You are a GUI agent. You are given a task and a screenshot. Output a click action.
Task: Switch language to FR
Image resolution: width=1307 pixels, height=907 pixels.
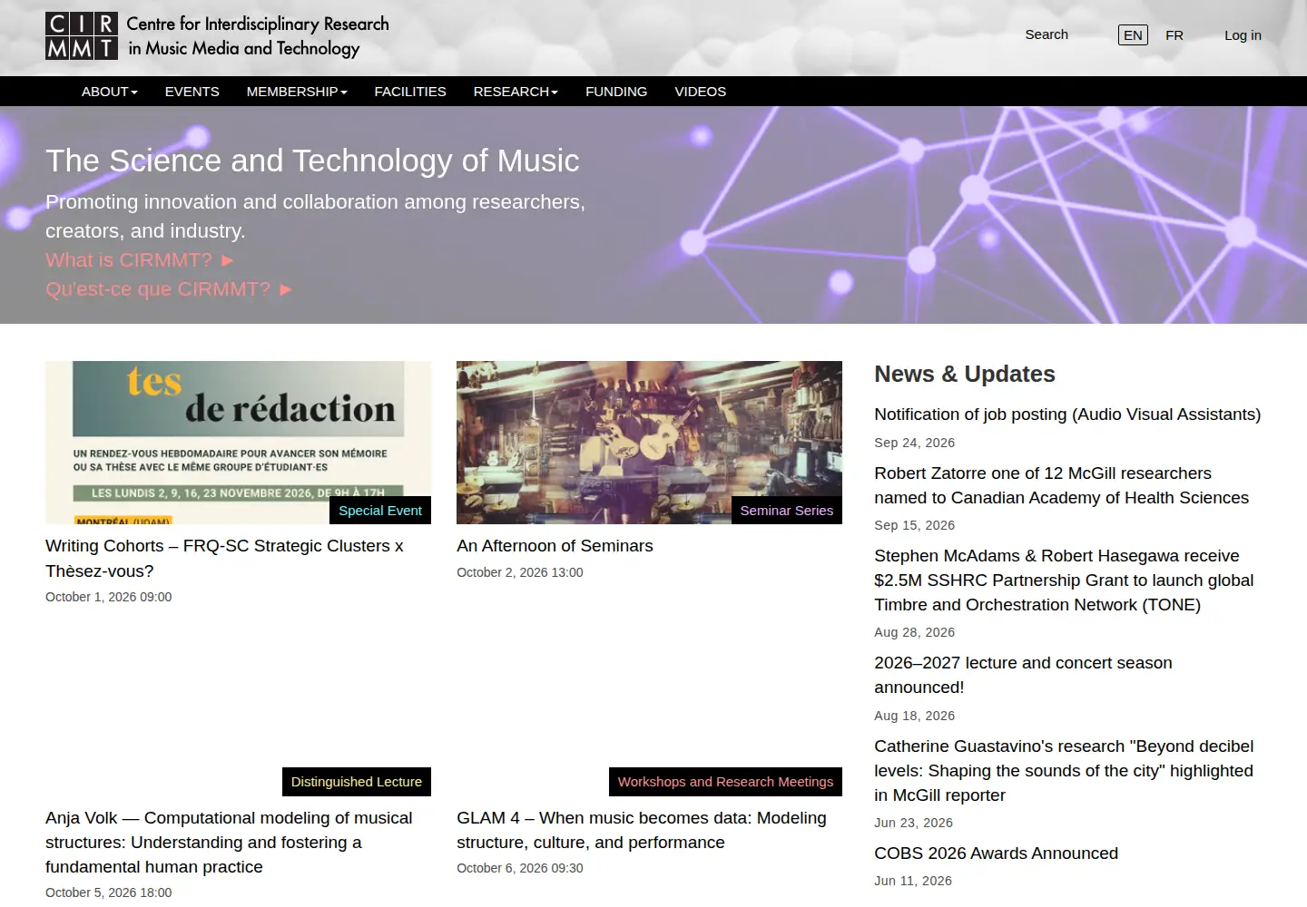click(1174, 35)
